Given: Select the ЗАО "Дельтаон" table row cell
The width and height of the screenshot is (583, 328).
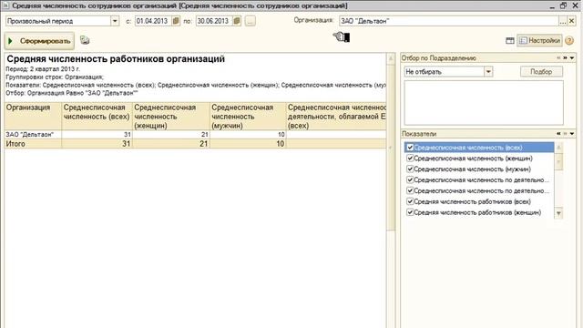Looking at the screenshot, I should pyautogui.click(x=33, y=134).
